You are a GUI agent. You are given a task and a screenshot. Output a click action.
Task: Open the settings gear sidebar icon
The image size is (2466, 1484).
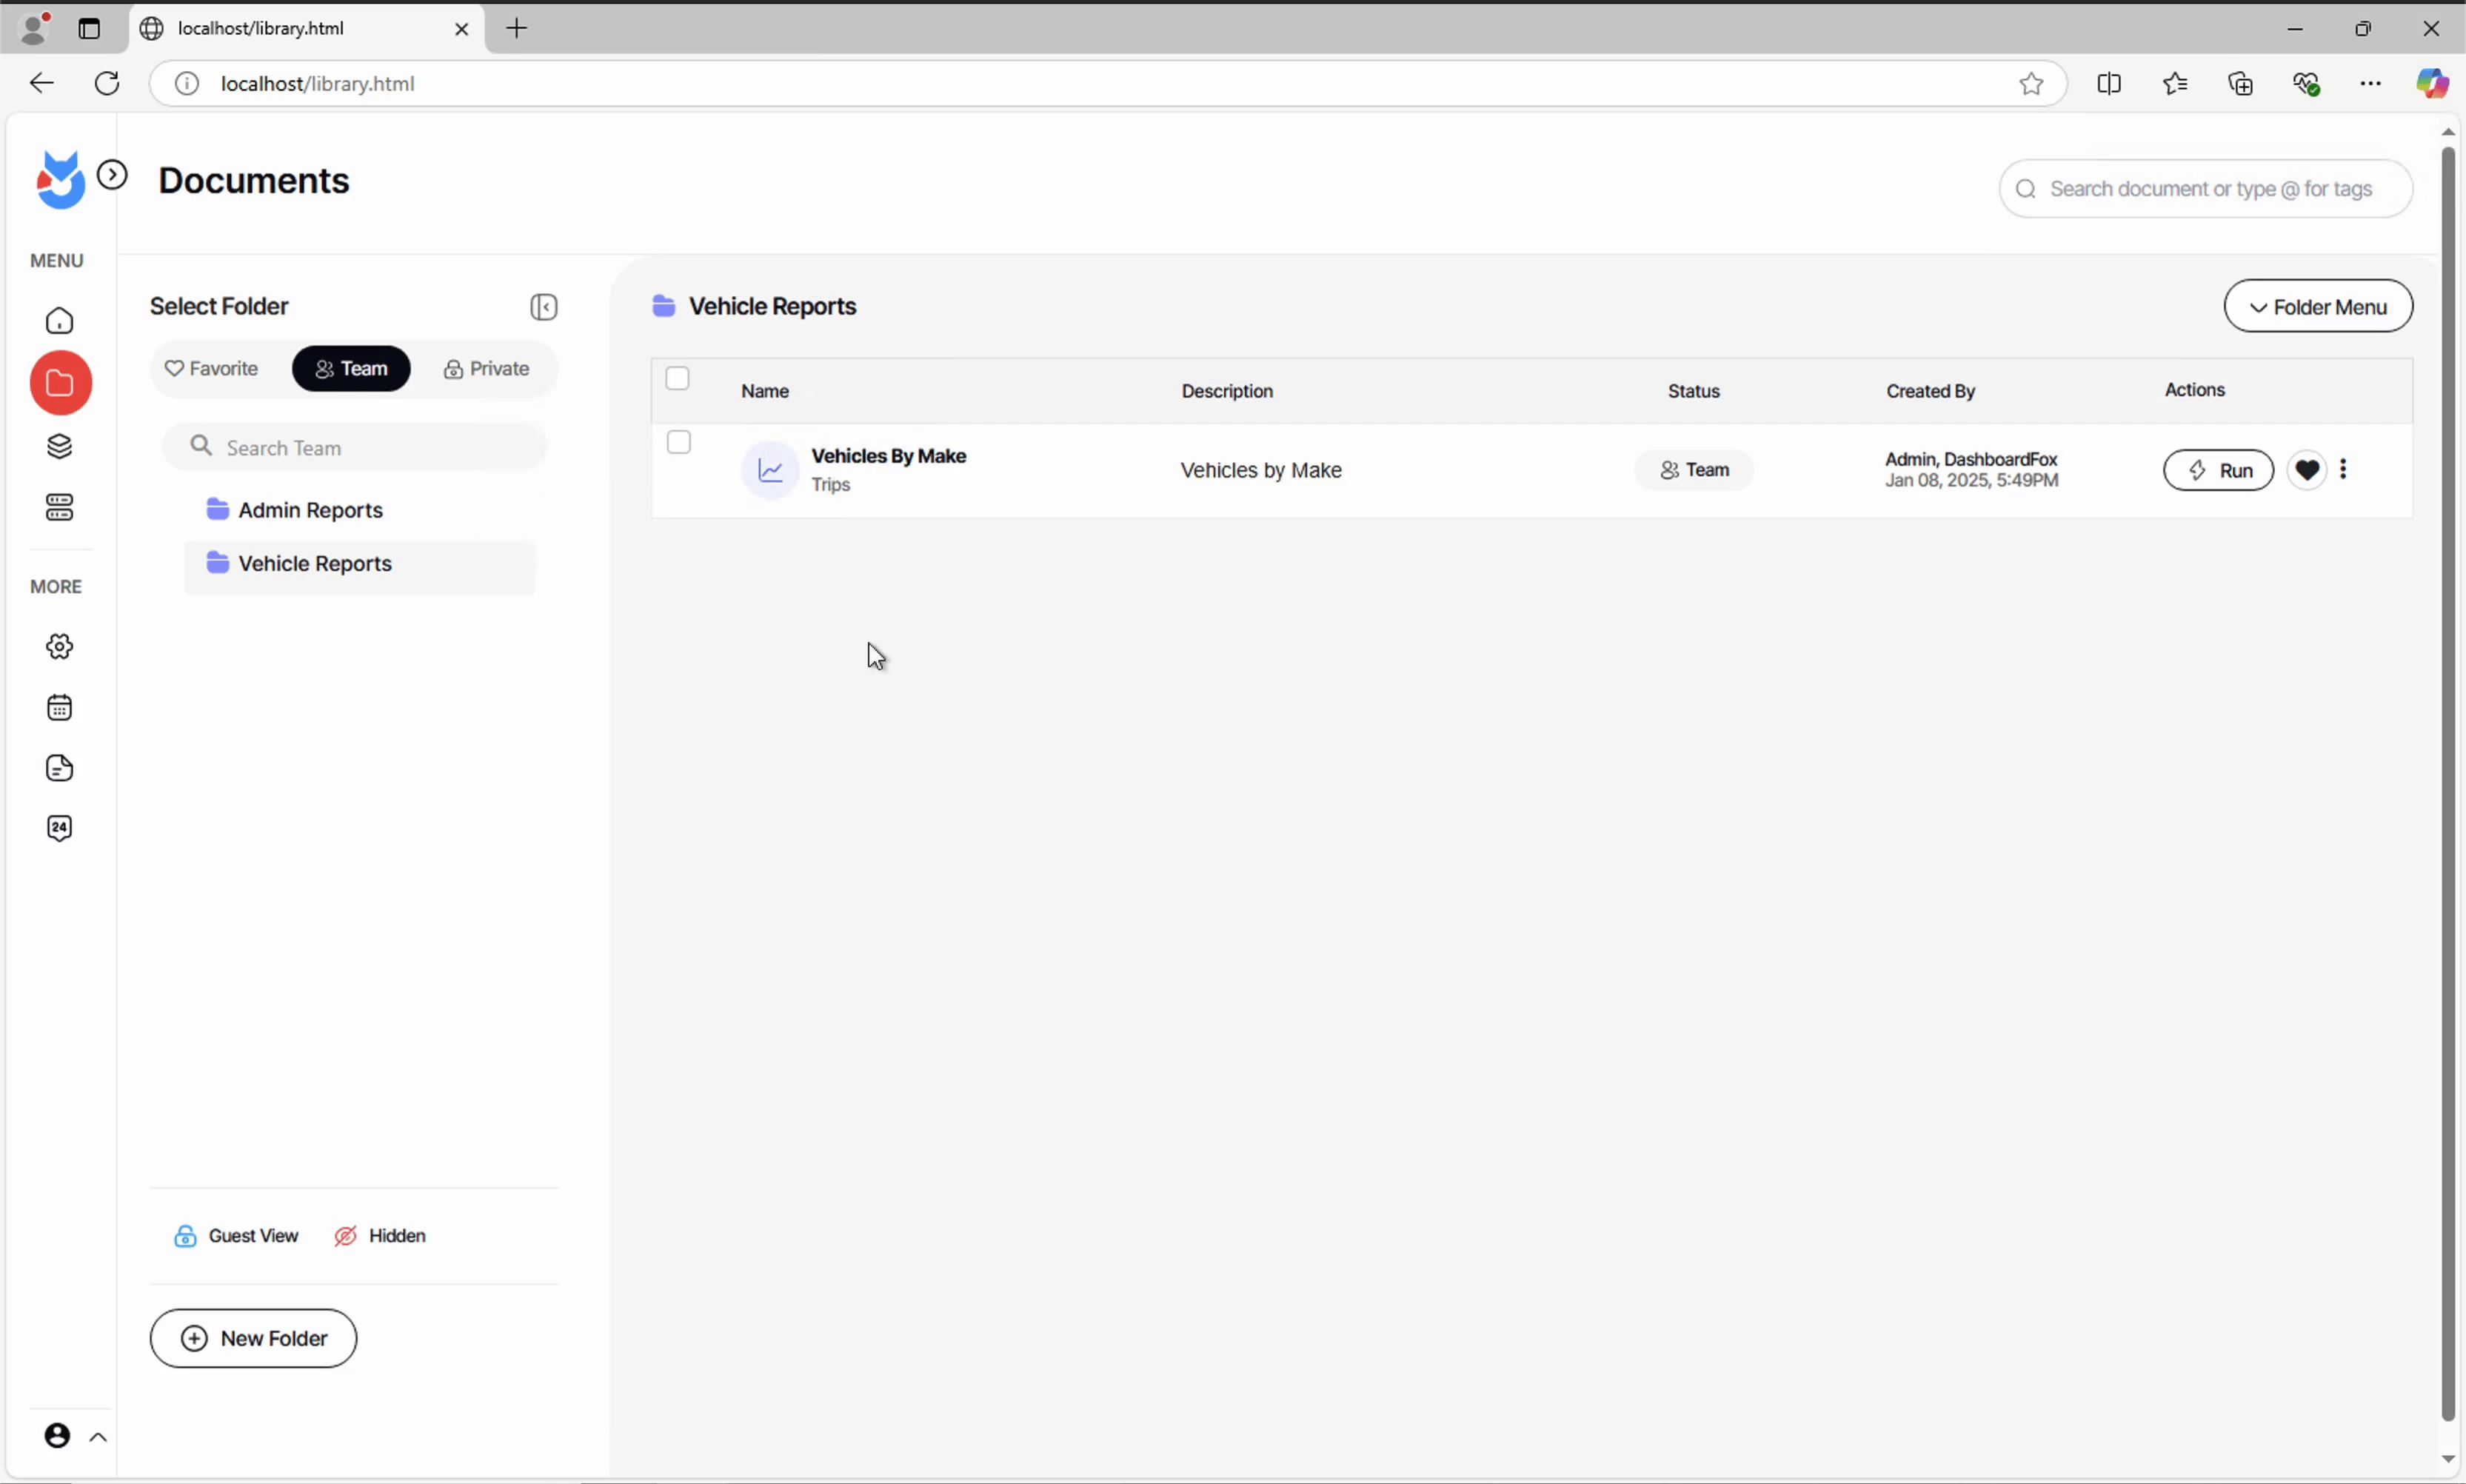pyautogui.click(x=60, y=647)
